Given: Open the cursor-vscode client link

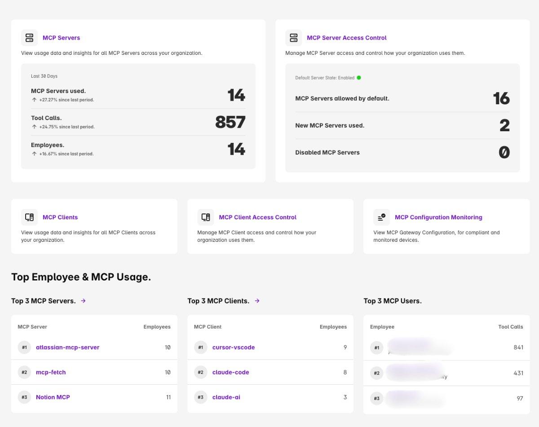Looking at the screenshot, I should (233, 347).
